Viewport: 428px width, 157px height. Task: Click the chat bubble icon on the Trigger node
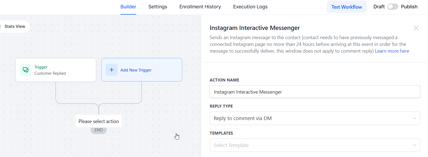click(25, 70)
